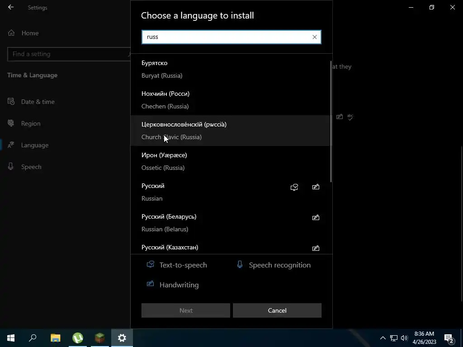Click the Handwriting legend icon
The image size is (463, 347).
click(150, 284)
